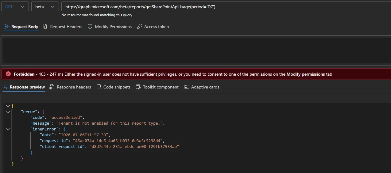This screenshot has height=173, width=391.
Task: Collapse the root JSON object chevron
Action: click(x=8, y=106)
